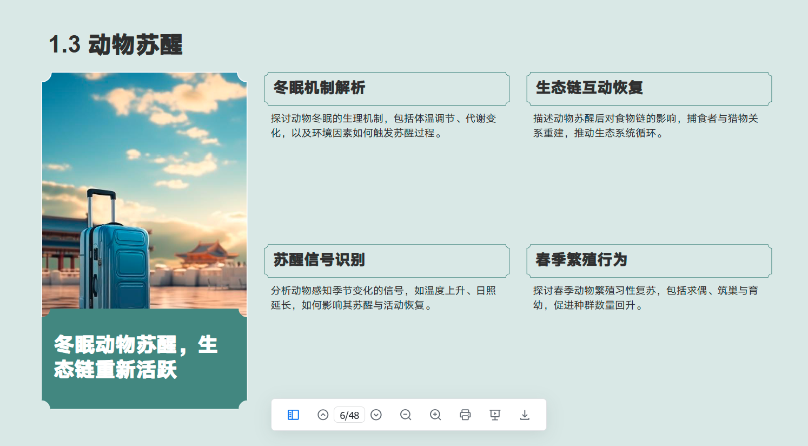The width and height of the screenshot is (808, 446).
Task: Click the 6/48 page number field
Action: coord(349,415)
